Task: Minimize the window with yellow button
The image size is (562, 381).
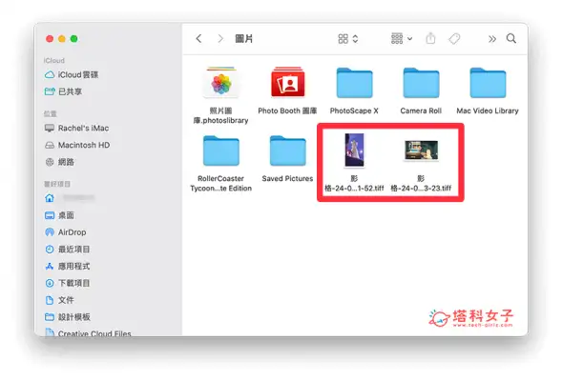Action: pos(62,39)
